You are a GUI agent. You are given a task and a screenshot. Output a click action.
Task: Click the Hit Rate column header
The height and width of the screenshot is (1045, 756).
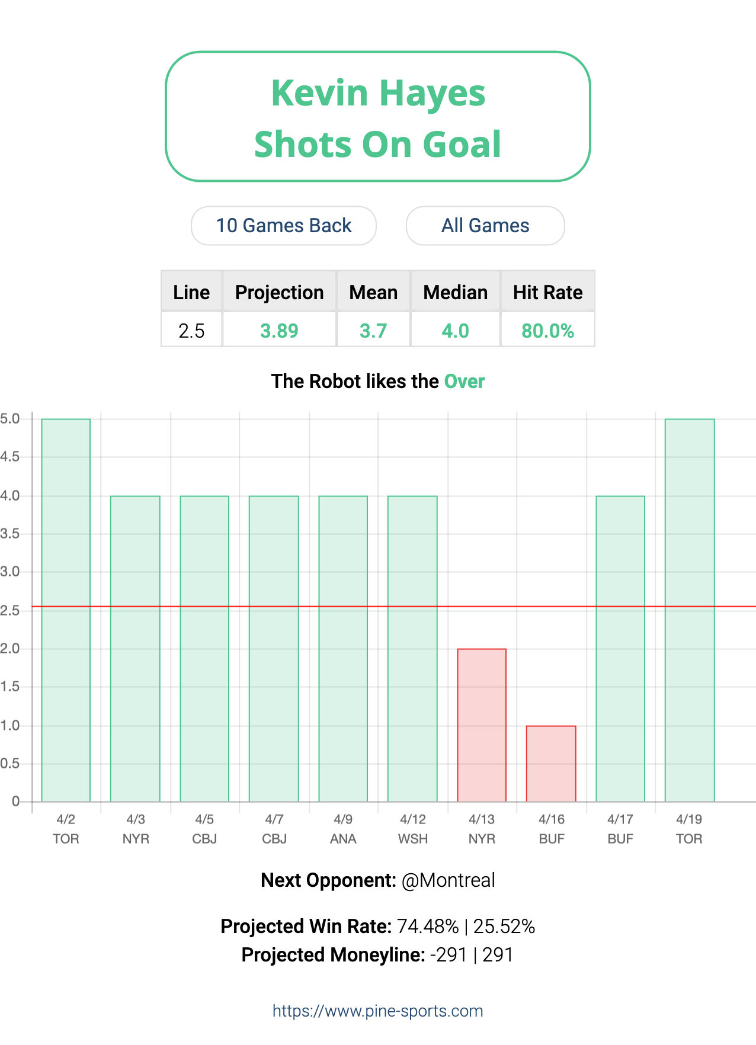tap(548, 291)
